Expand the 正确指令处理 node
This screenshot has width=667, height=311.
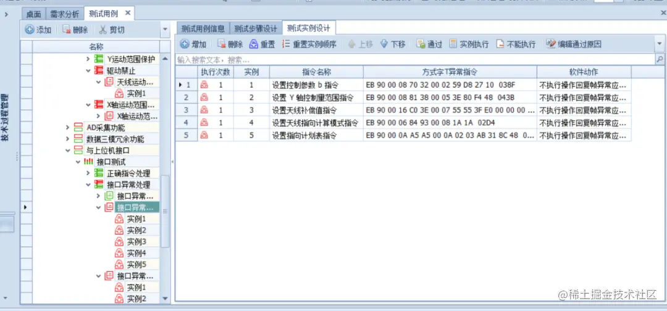coord(88,173)
